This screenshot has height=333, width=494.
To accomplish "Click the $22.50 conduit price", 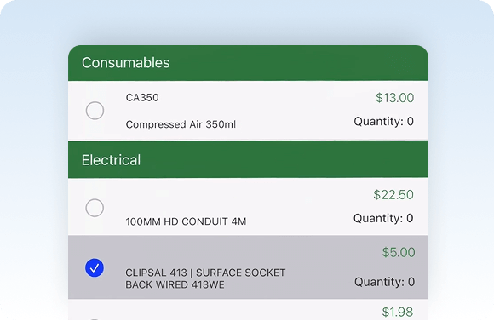I will click(393, 195).
